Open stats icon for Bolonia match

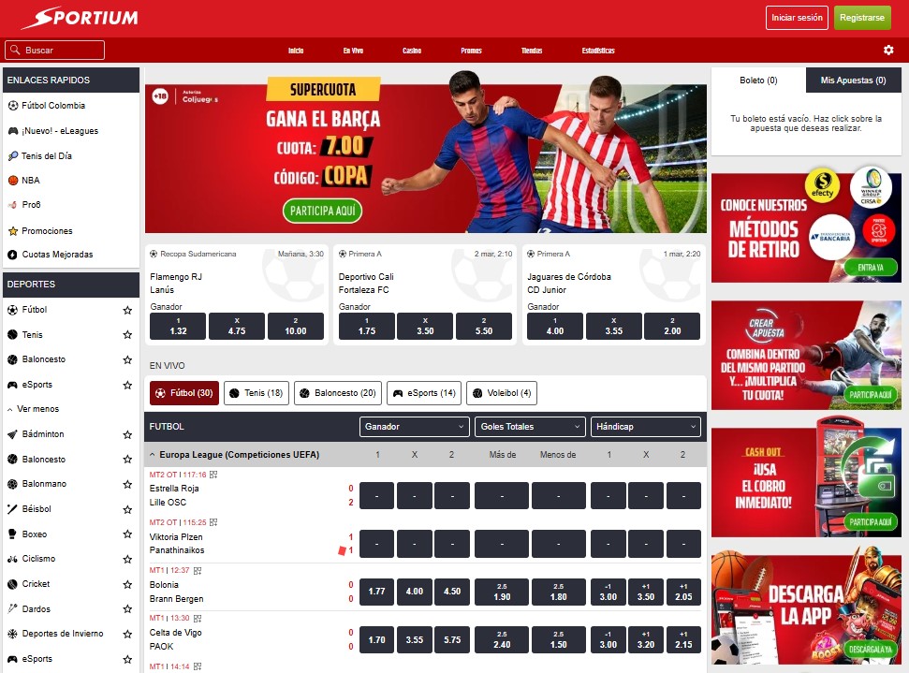point(198,570)
